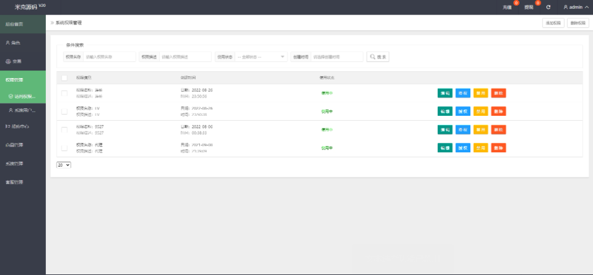Click the 添加权限 button
This screenshot has width=593, height=275.
pos(553,23)
